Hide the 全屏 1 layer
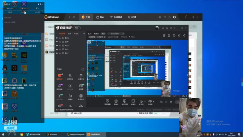Screen dimensions: 243x137 pyautogui.click(x=57, y=42)
